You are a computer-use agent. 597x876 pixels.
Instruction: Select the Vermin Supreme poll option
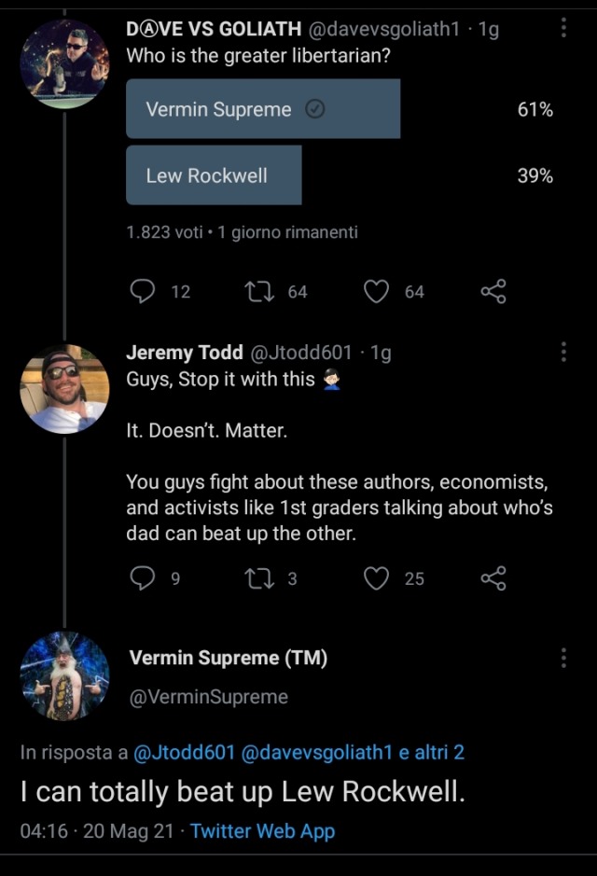pos(263,109)
